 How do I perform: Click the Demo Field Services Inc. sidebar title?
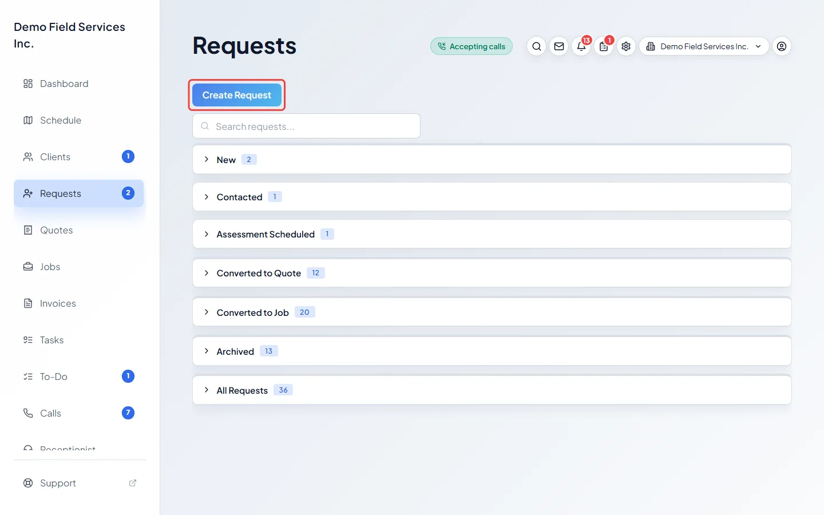[x=69, y=35]
